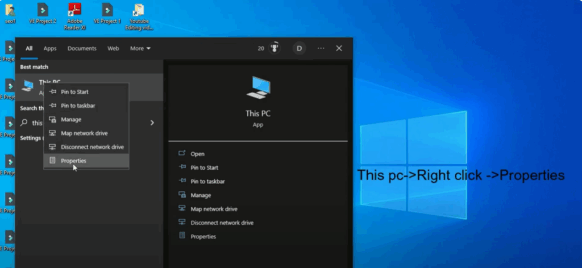The image size is (582, 268).
Task: Open the D user account avatar
Action: (299, 48)
